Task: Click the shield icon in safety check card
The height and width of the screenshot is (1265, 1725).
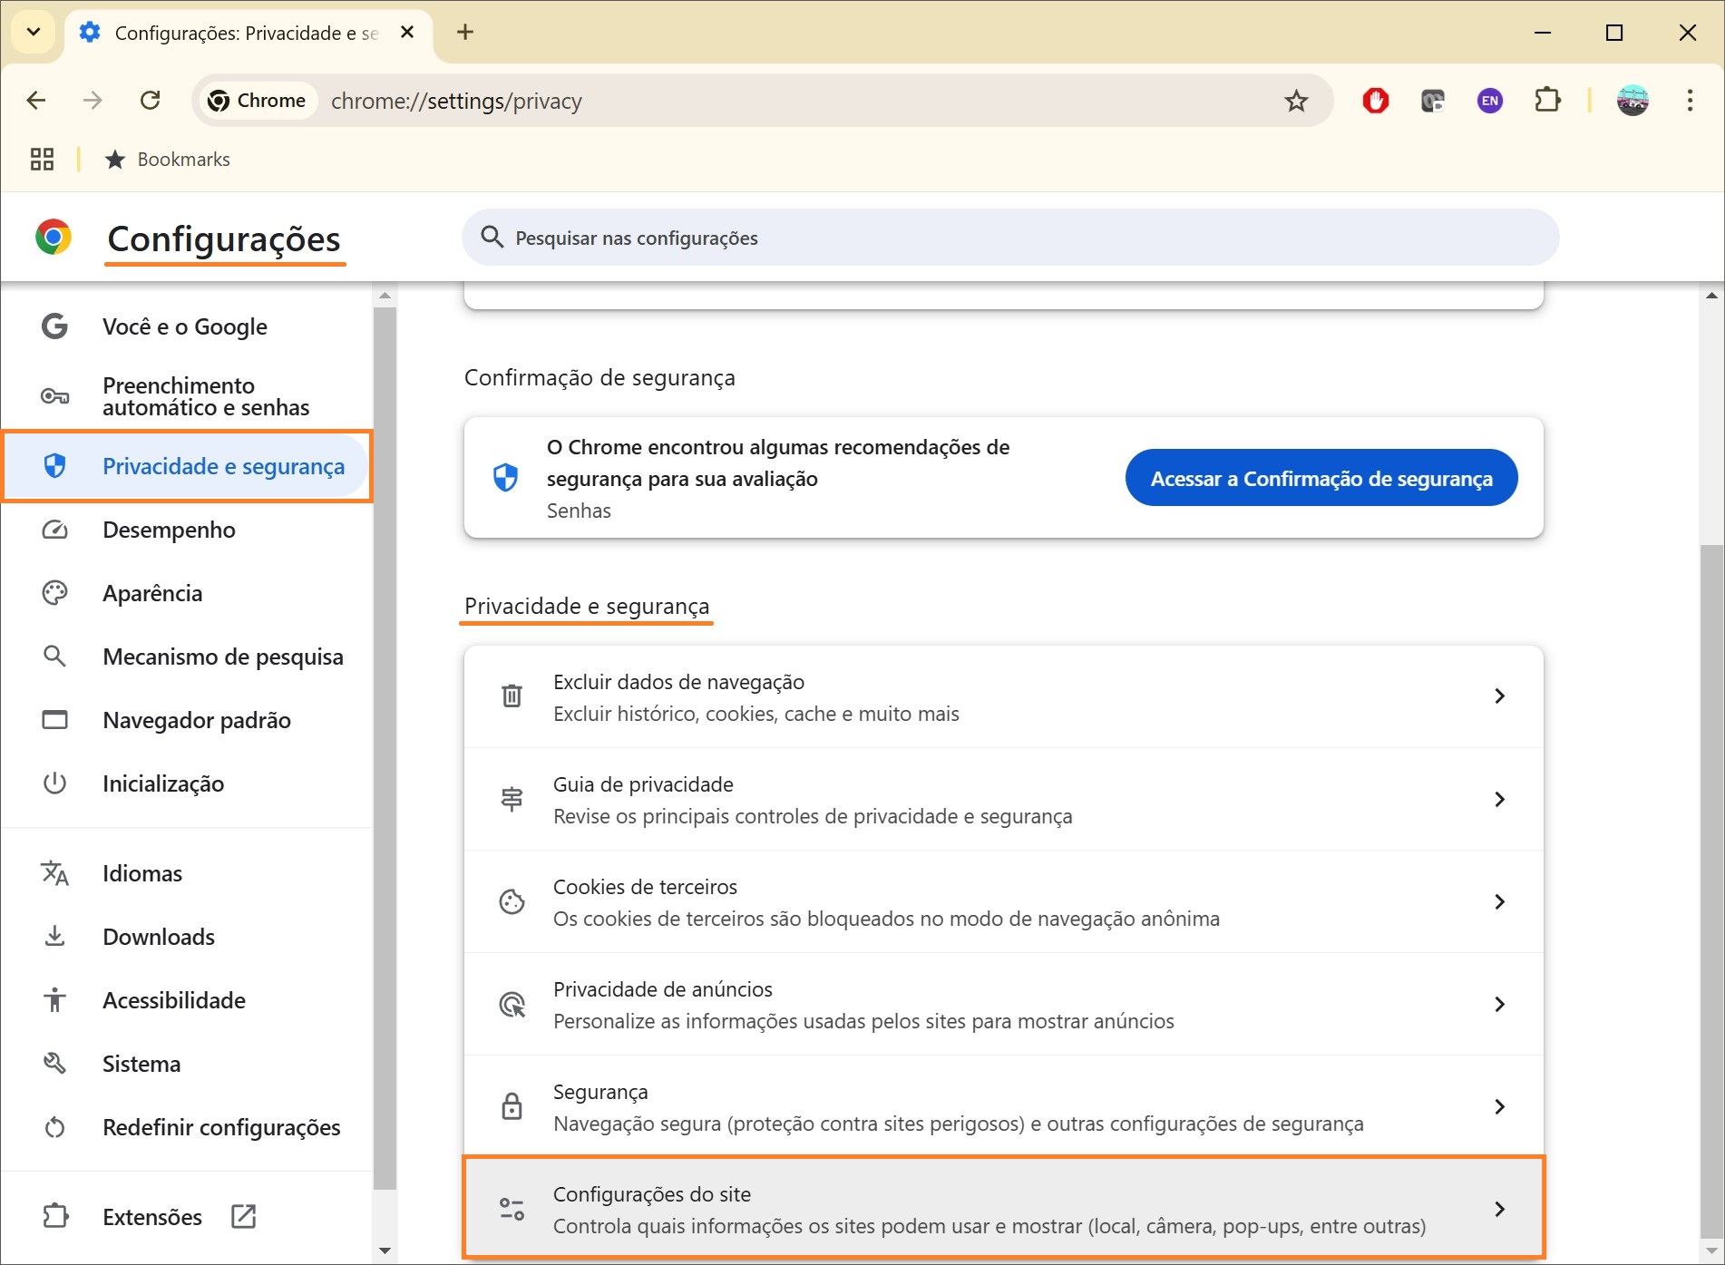Action: point(505,477)
